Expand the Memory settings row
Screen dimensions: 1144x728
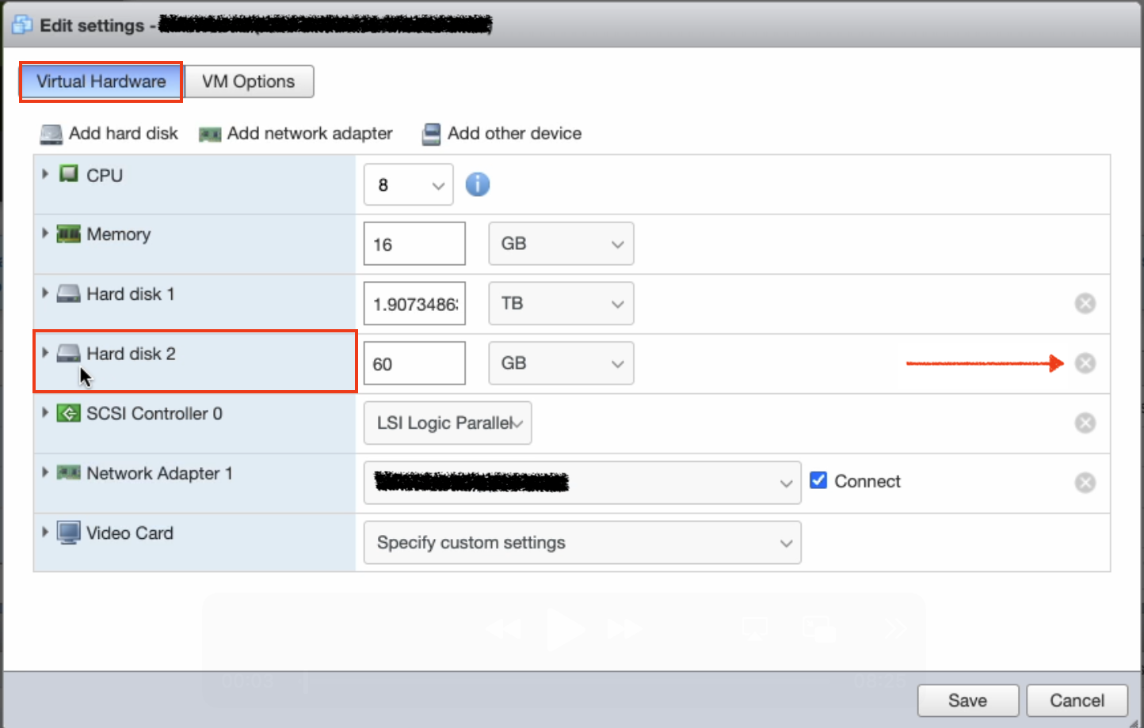pos(45,233)
